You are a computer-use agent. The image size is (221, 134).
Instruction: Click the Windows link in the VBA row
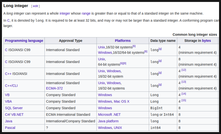point(105,101)
